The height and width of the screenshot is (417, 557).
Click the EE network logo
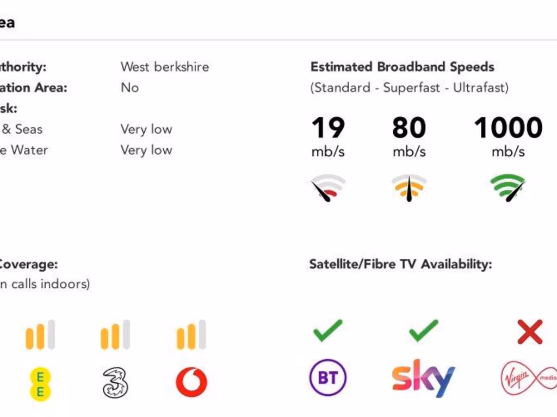[40, 383]
